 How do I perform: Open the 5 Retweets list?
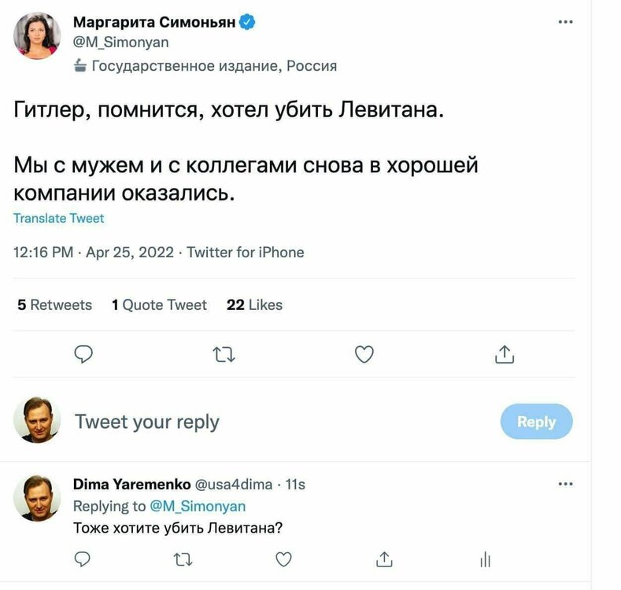(54, 304)
